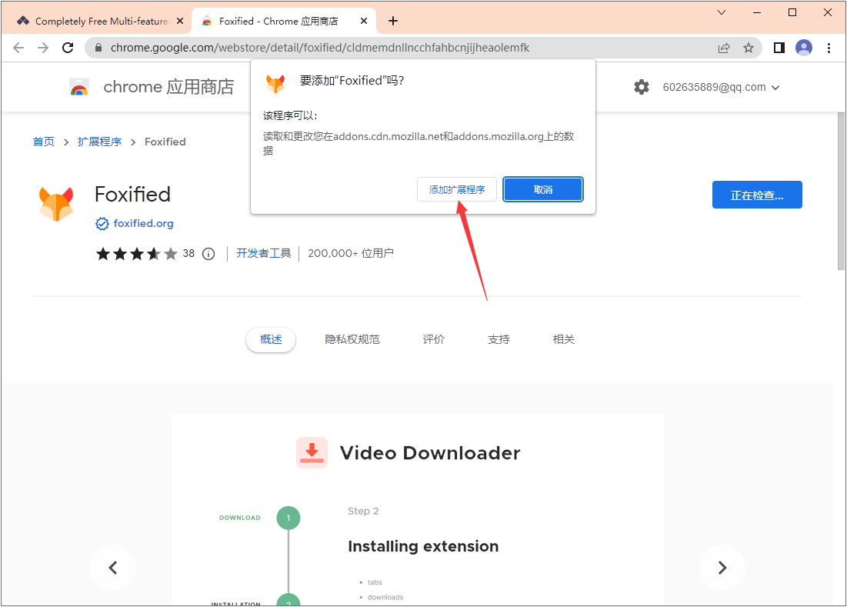Close the Foxified Chrome store tab

[x=364, y=21]
